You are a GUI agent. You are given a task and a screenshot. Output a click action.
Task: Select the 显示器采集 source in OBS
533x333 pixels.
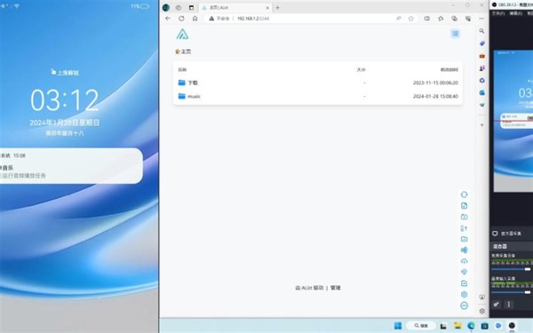click(512, 234)
